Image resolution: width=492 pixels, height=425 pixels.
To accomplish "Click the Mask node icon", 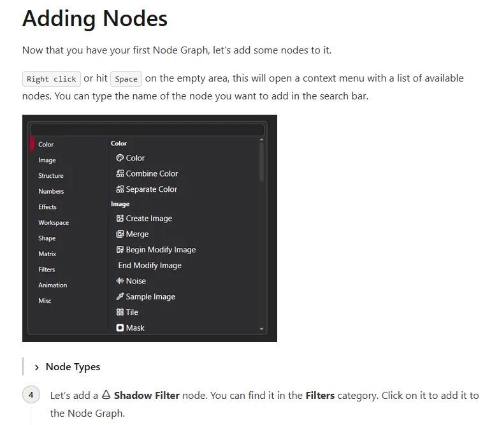I will 120,328.
